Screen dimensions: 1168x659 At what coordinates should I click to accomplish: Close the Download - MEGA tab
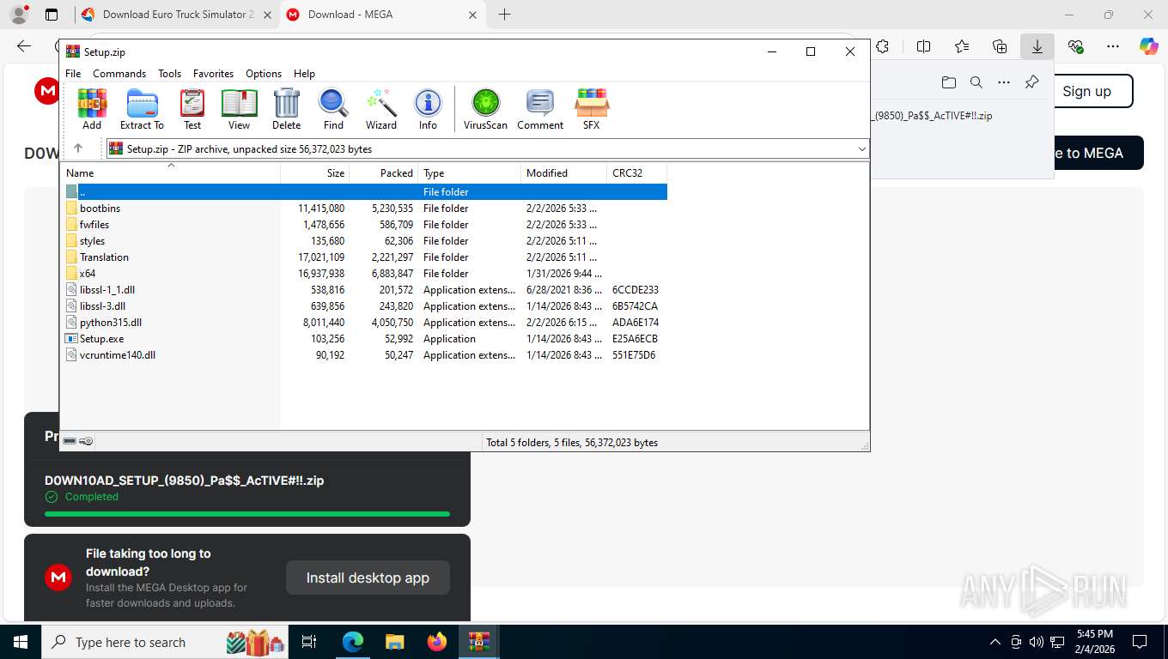click(x=472, y=15)
